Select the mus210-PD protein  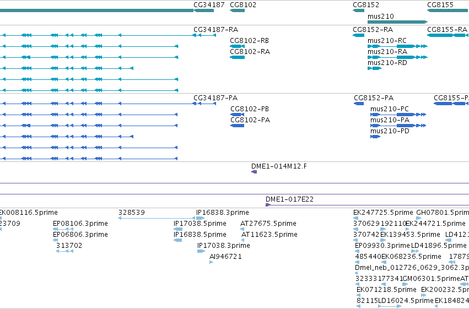pos(375,137)
